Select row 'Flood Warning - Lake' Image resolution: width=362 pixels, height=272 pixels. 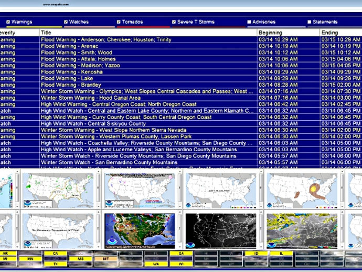click(x=181, y=78)
